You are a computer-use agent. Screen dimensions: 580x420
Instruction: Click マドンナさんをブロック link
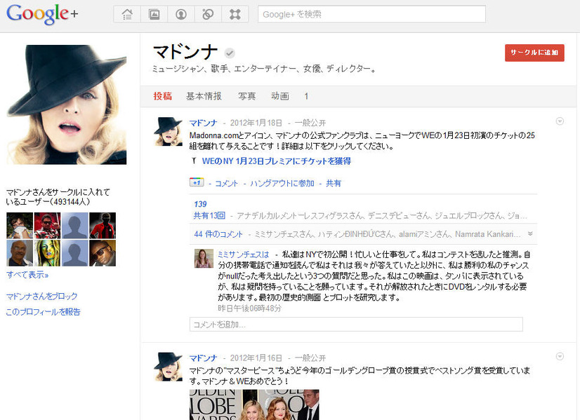[42, 297]
